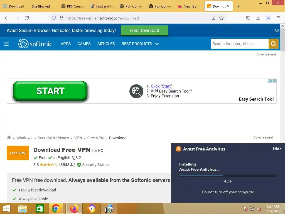The width and height of the screenshot is (285, 214).
Task: Click the 45% progress text
Action: click(x=228, y=181)
